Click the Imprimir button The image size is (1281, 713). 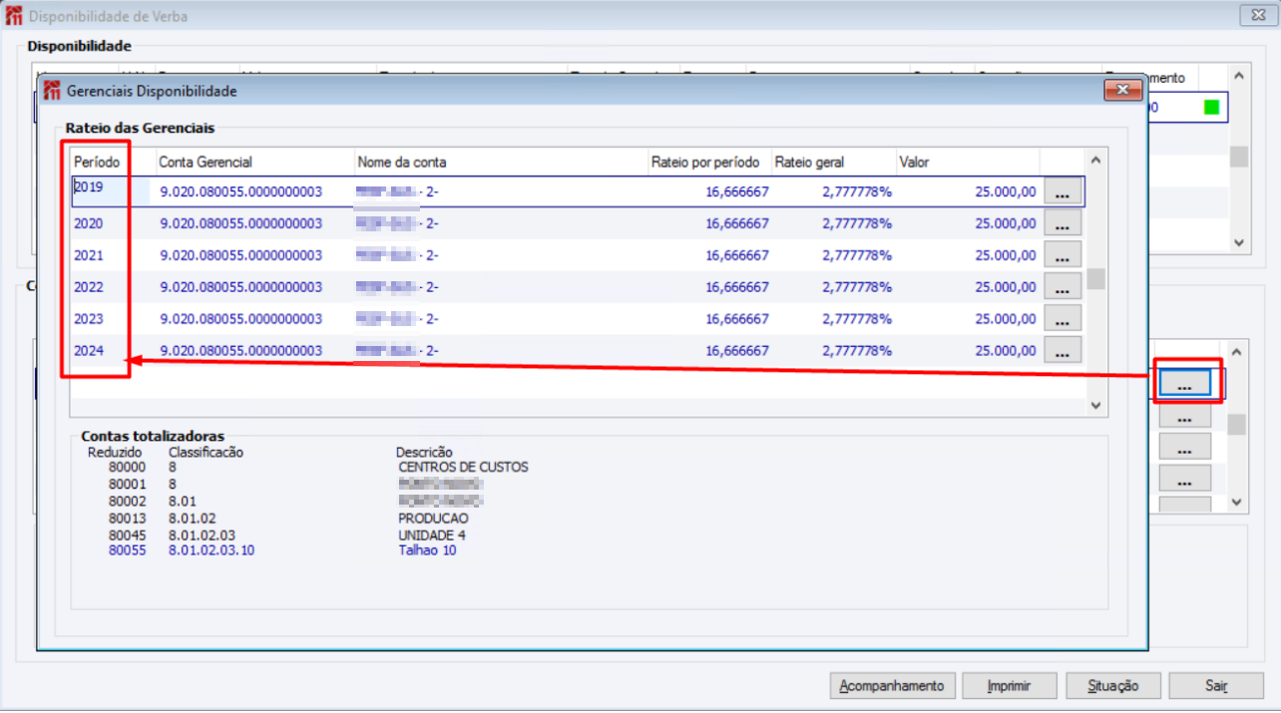tap(1010, 686)
